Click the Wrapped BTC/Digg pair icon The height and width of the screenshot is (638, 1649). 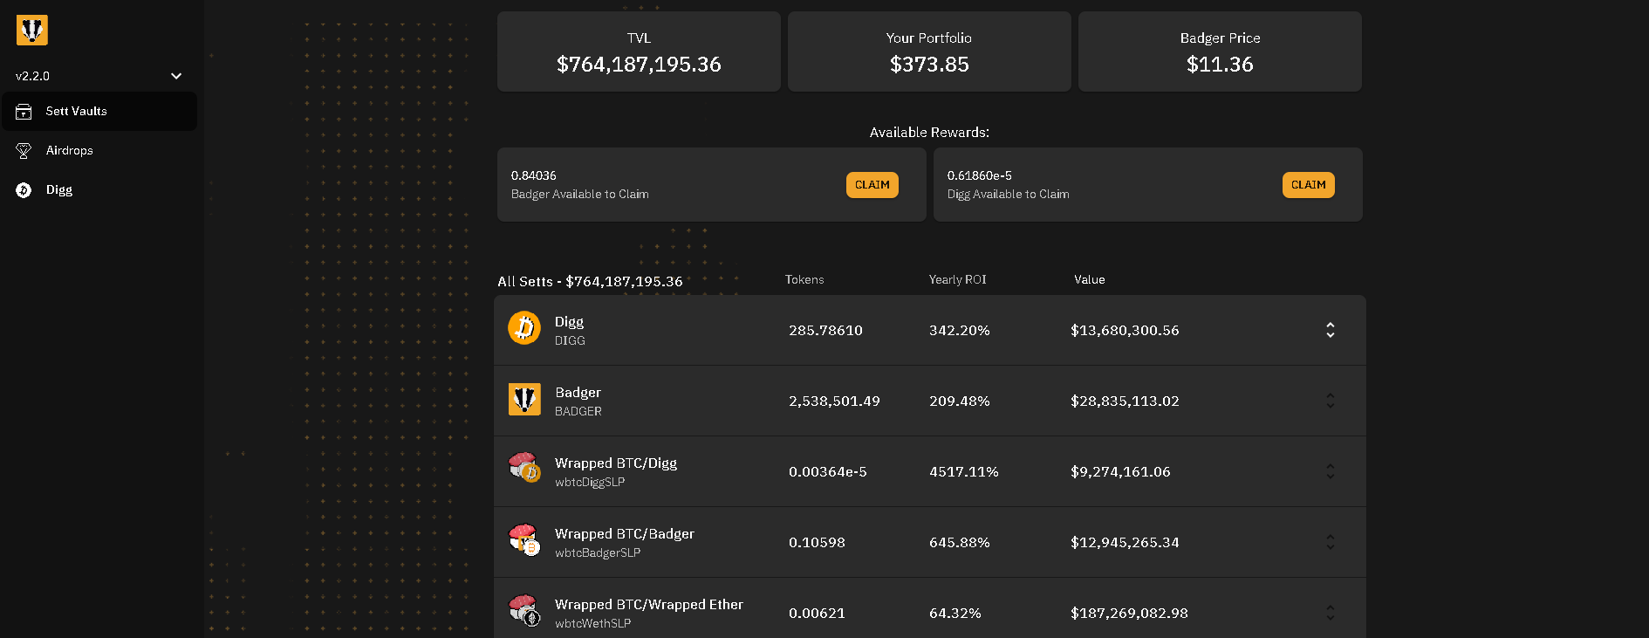pyautogui.click(x=524, y=468)
